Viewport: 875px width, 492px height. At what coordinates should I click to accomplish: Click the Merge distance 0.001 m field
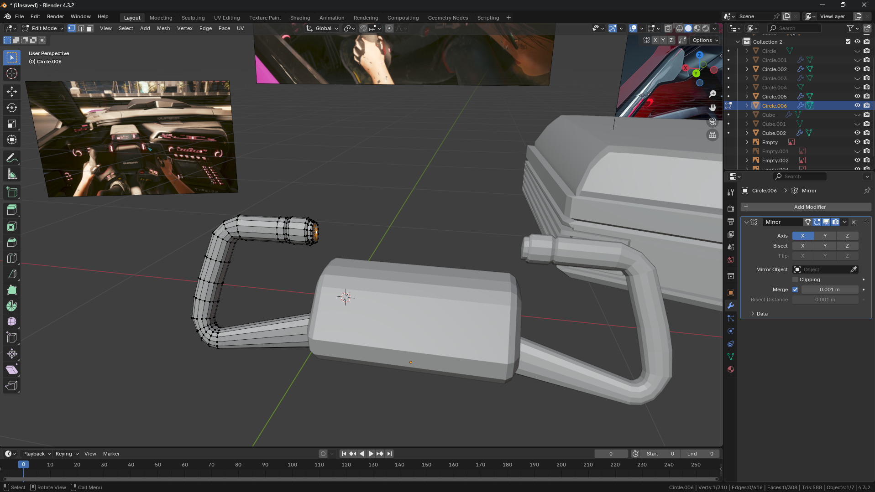click(x=829, y=290)
